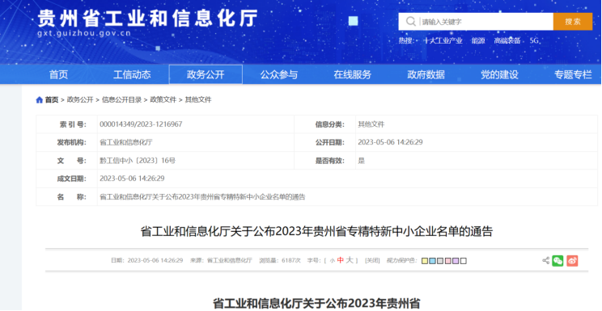Click 公开日期 value 2023-05-06 14:26:29
Viewport: 602px width, 311px height.
390,142
